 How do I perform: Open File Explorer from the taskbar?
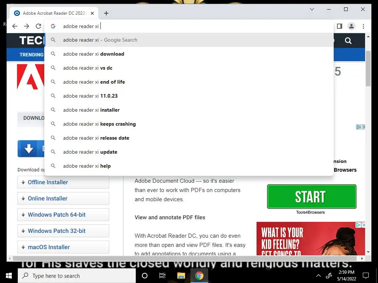[181, 276]
